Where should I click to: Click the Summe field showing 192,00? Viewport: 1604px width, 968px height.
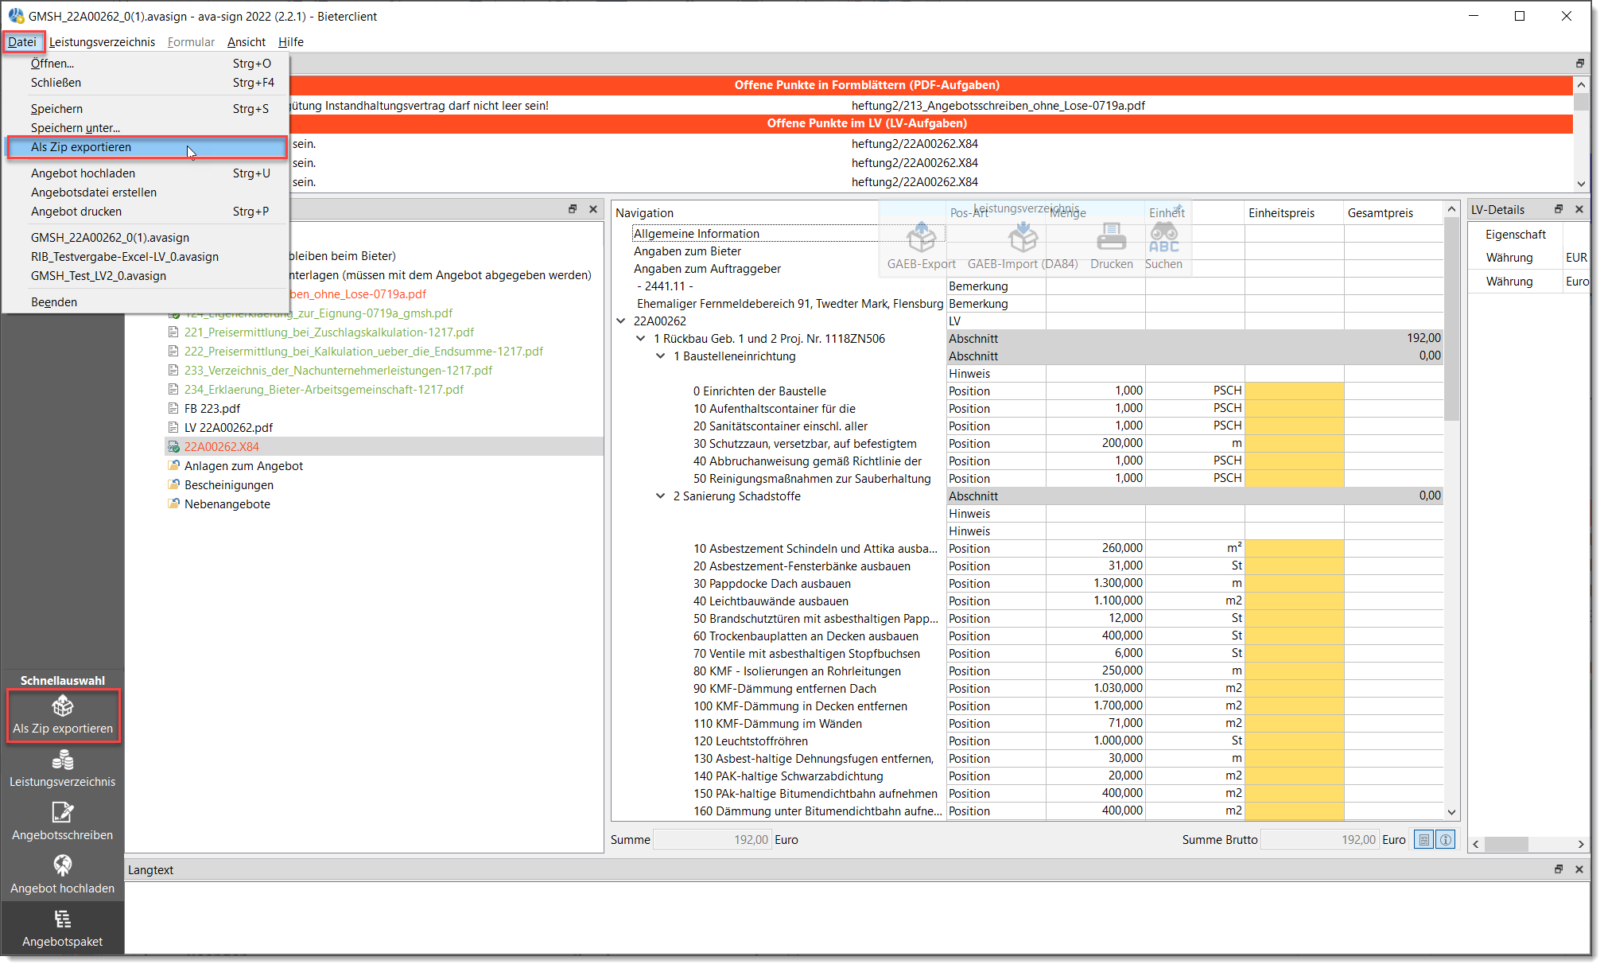tap(712, 840)
